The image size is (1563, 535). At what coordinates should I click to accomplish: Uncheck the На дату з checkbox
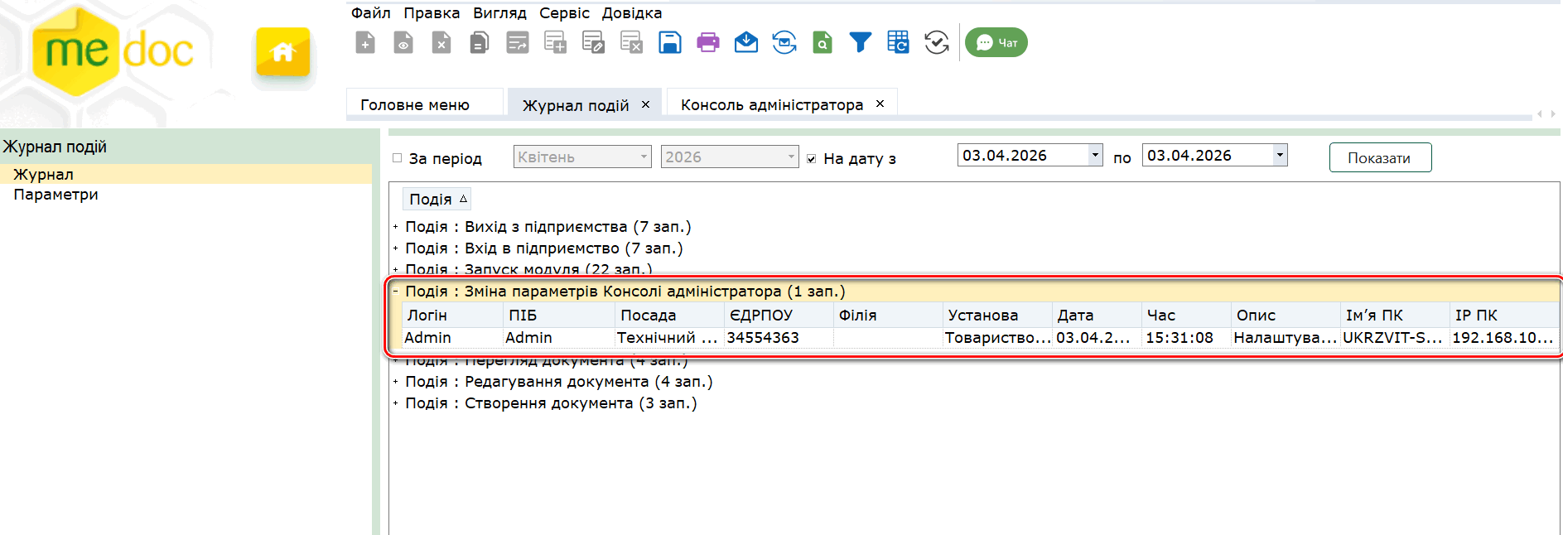[812, 159]
